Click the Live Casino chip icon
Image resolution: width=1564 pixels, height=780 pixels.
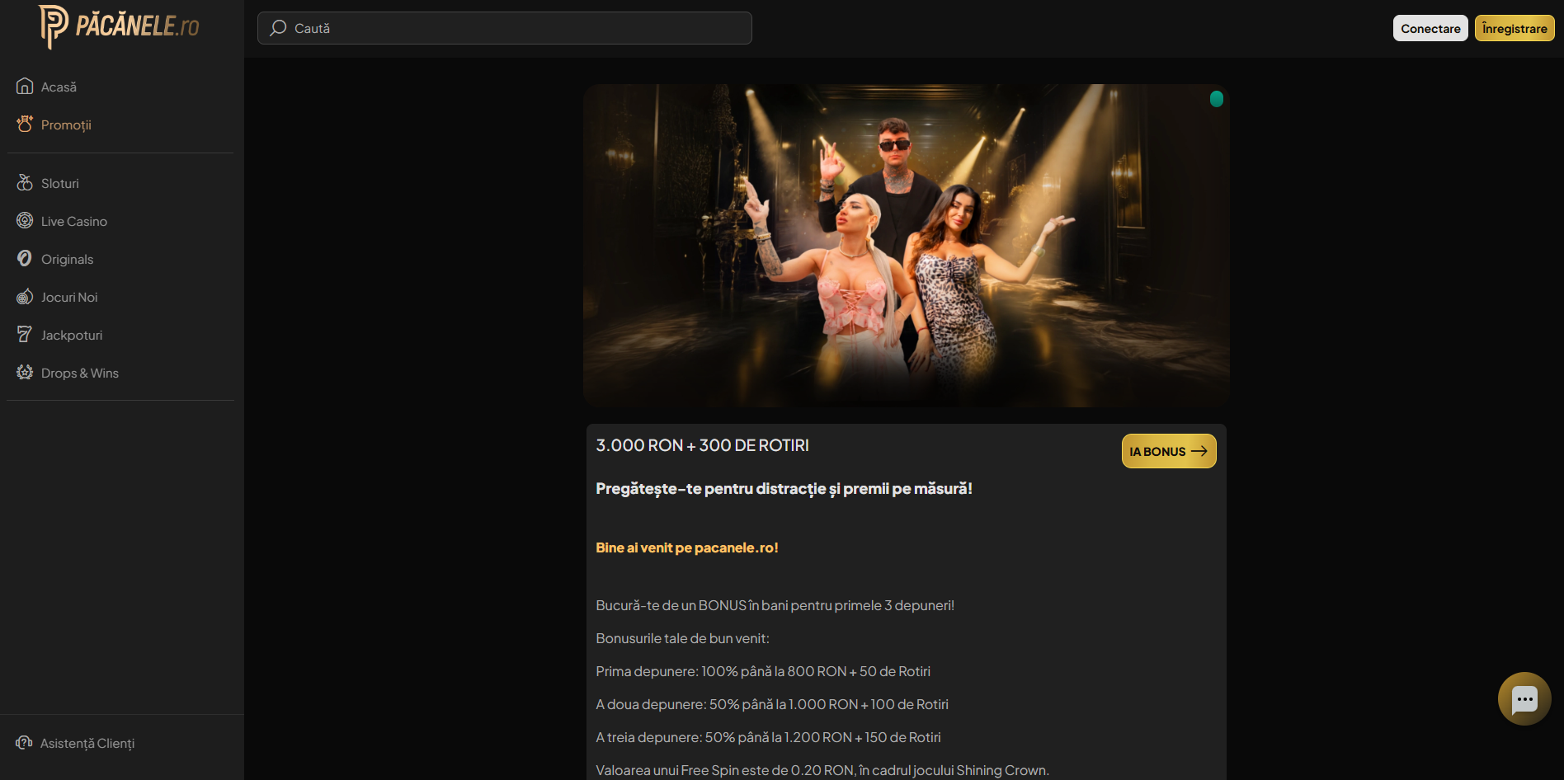coord(25,220)
